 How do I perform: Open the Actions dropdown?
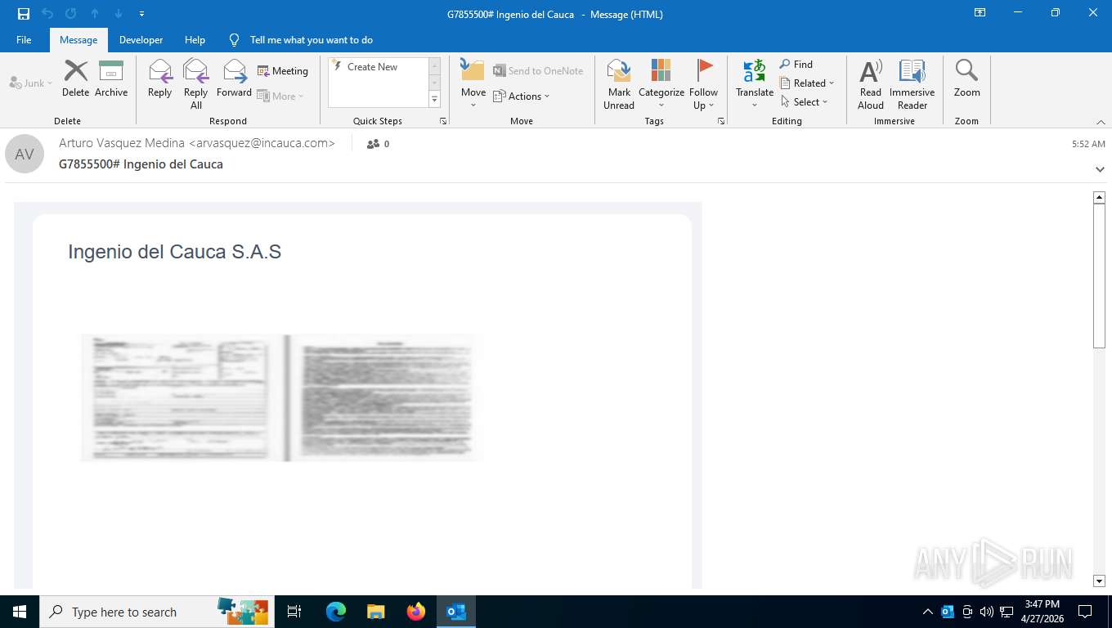point(522,96)
